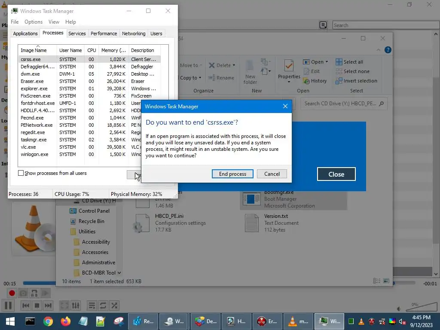Toggle VLC playlist view icon
Screen dimensions: 440x330
point(92,306)
